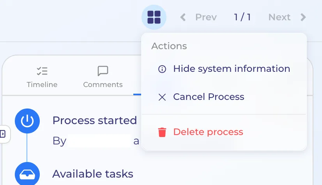Click the Next pagination label
The width and height of the screenshot is (322, 185).
(280, 17)
